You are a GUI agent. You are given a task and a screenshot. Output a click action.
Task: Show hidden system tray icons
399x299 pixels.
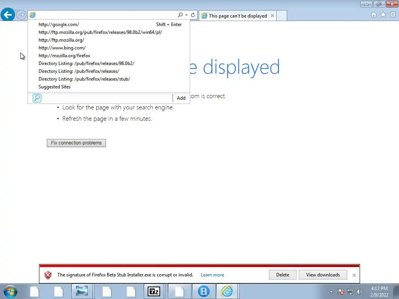pyautogui.click(x=331, y=292)
